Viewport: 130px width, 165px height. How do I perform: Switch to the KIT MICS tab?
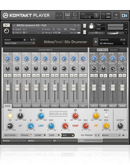[102, 50]
